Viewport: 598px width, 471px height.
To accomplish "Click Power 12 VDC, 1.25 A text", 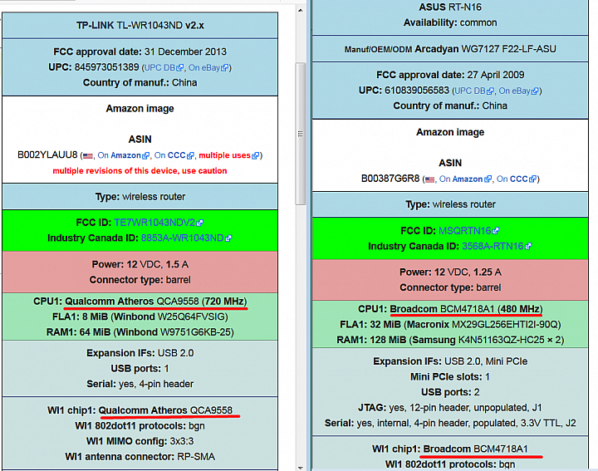I will click(x=450, y=272).
